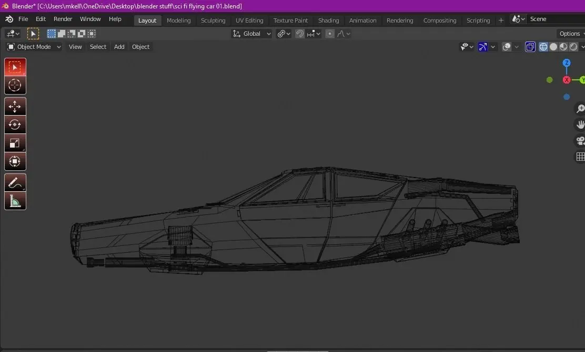Toggle proportional editing button
The width and height of the screenshot is (585, 352).
[330, 34]
